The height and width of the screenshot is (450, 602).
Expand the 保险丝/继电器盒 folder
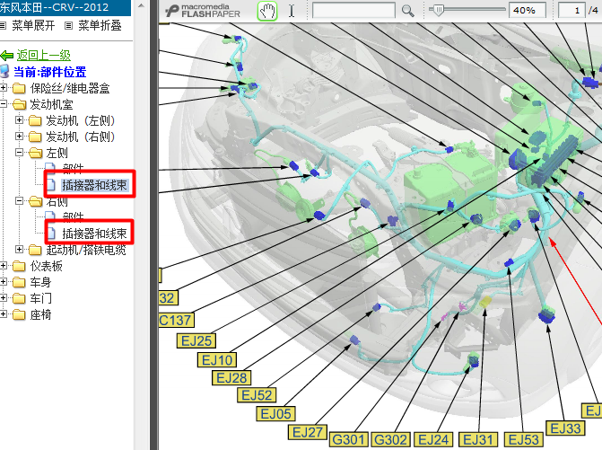click(4, 88)
